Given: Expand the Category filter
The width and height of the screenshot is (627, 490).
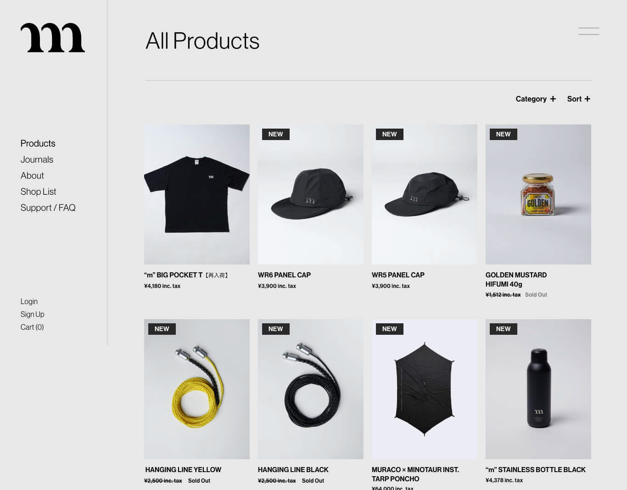Looking at the screenshot, I should pyautogui.click(x=536, y=99).
